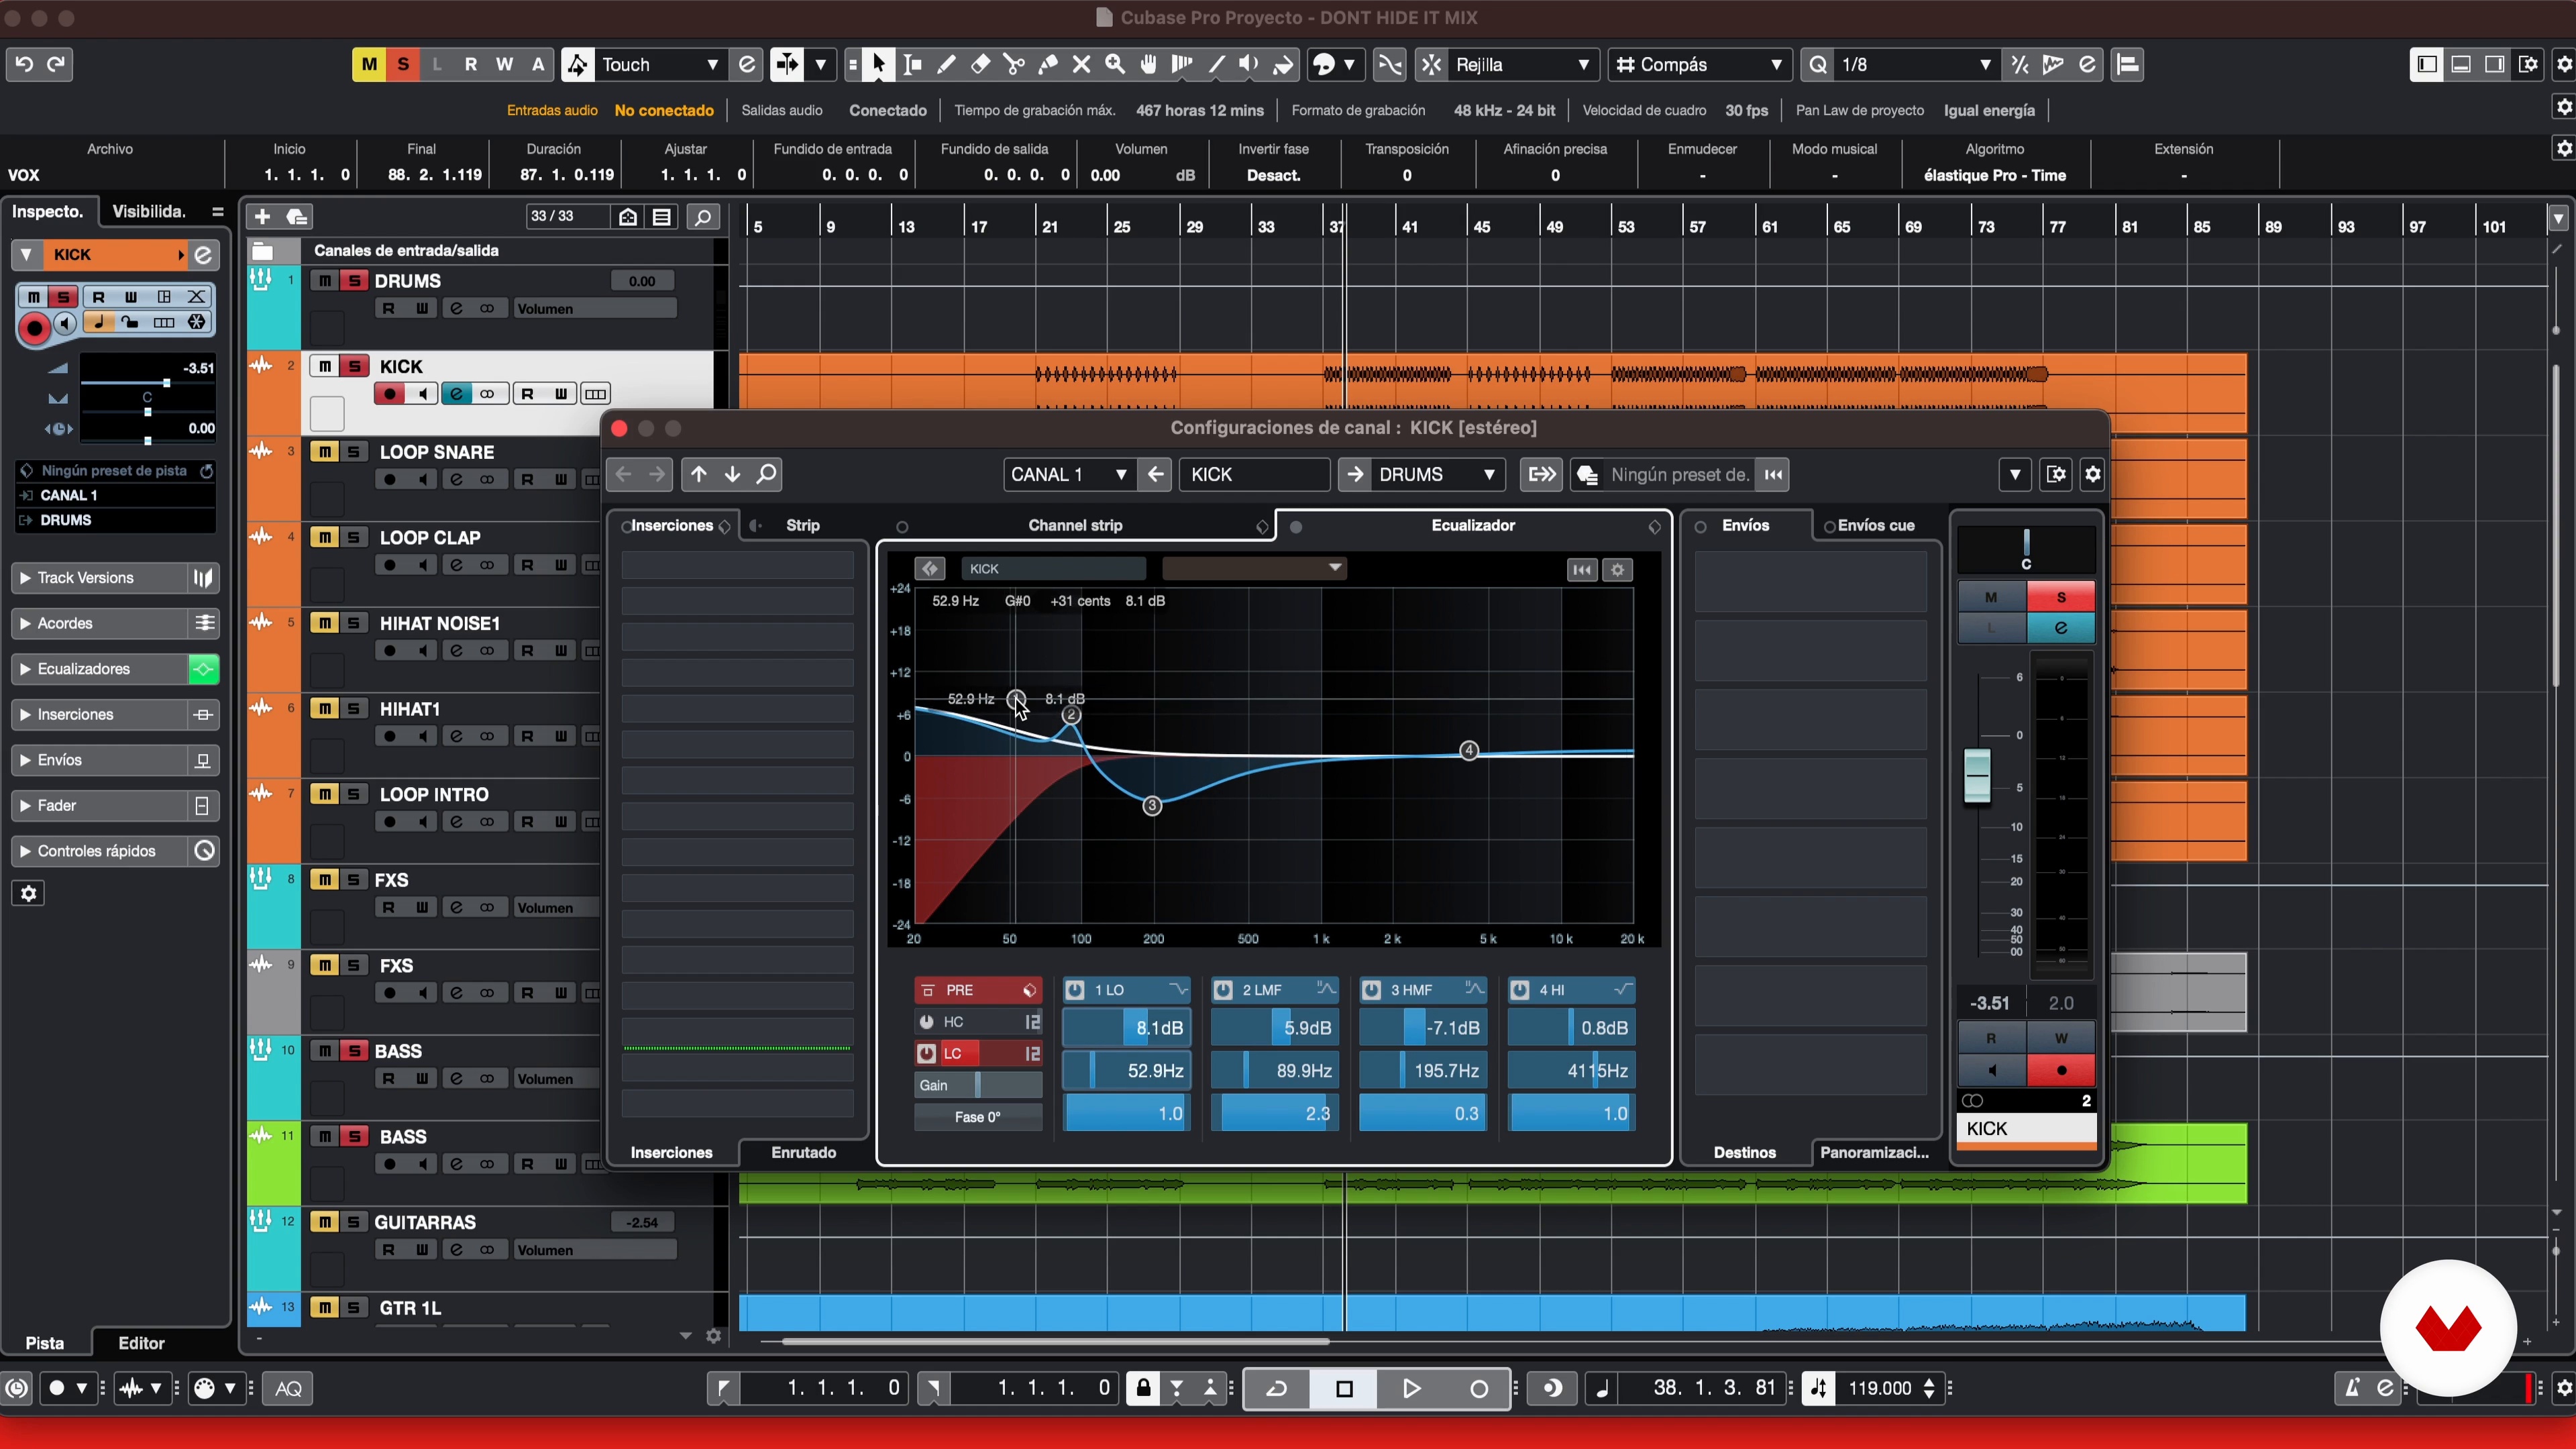Switch to the Visibilidad tab
Viewport: 2576px width, 1449px height.
pos(149,212)
